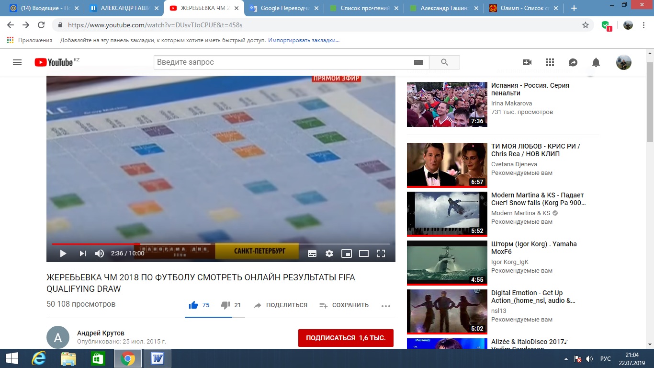Image resolution: width=654 pixels, height=368 pixels.
Task: Open the system tray volume icon
Action: point(589,358)
